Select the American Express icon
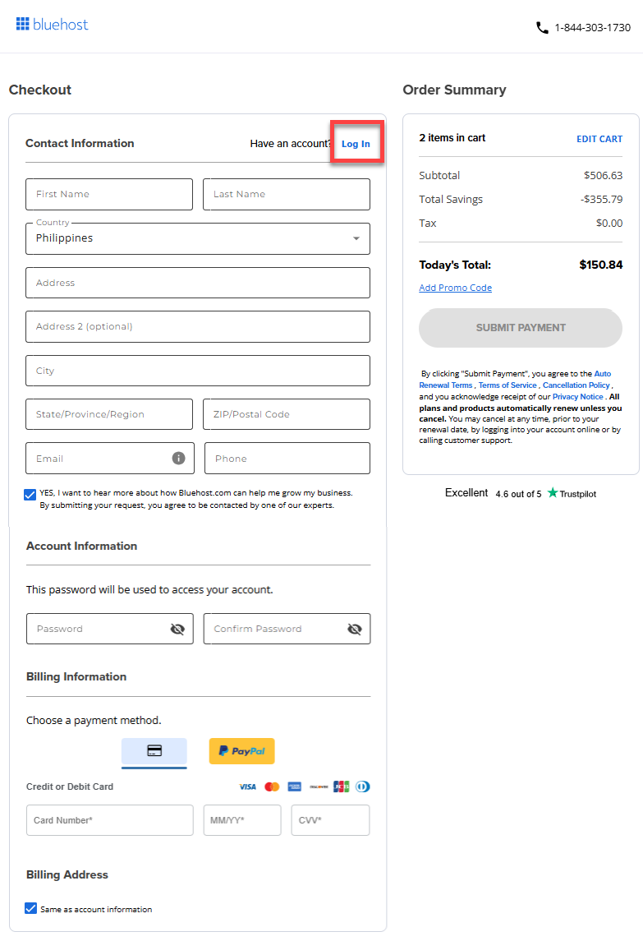The height and width of the screenshot is (941, 643). tap(294, 786)
